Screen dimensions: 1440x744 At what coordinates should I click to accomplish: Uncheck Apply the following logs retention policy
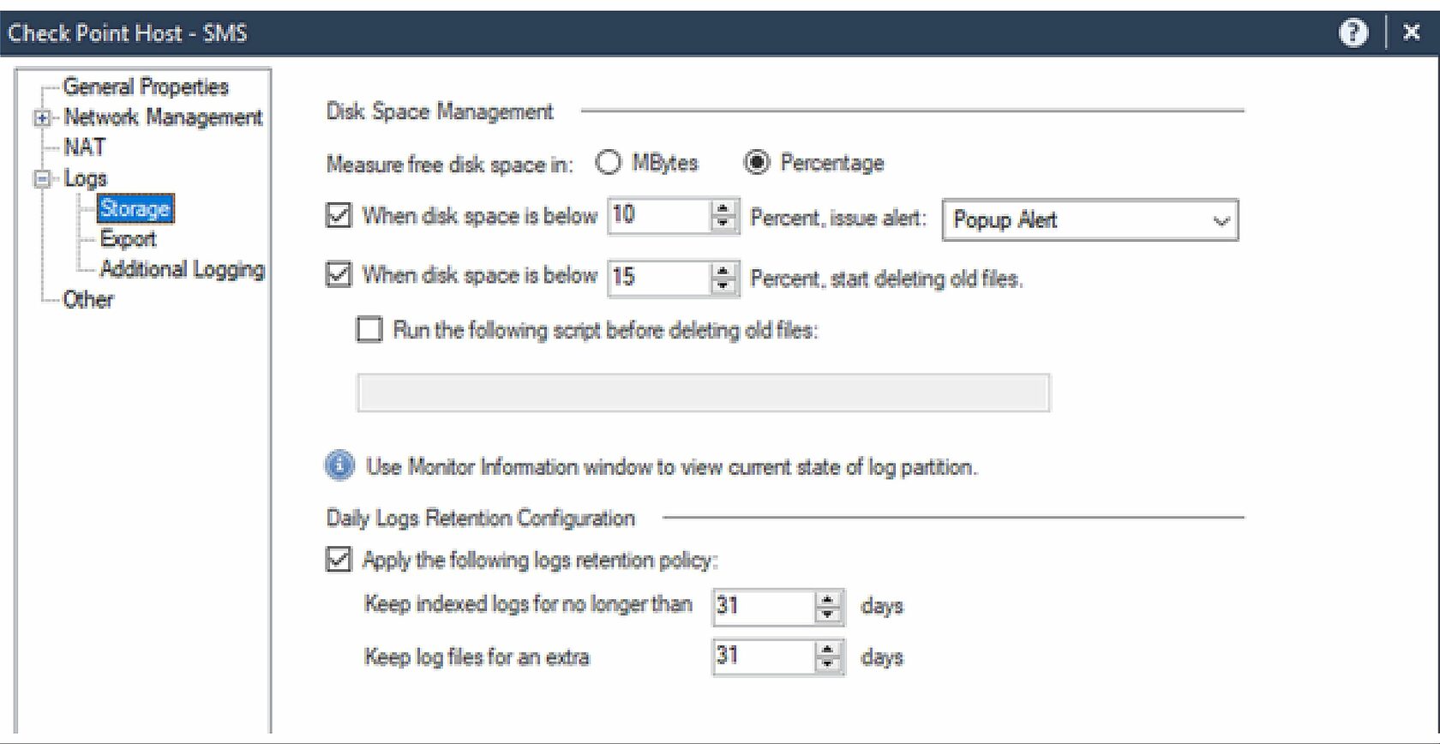coord(339,560)
